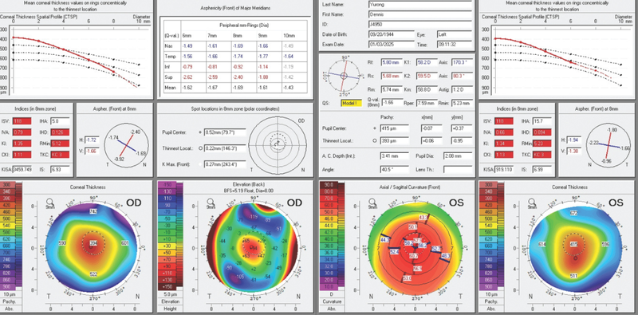Click the K1 Axis value 170.3°
Screen dimensions: 638x315
pos(462,62)
